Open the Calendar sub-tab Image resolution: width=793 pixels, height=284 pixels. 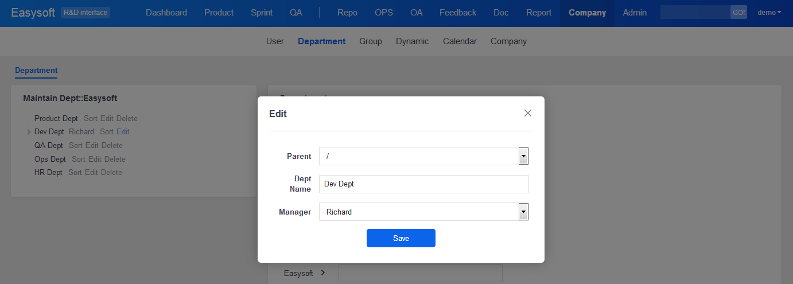click(x=460, y=41)
